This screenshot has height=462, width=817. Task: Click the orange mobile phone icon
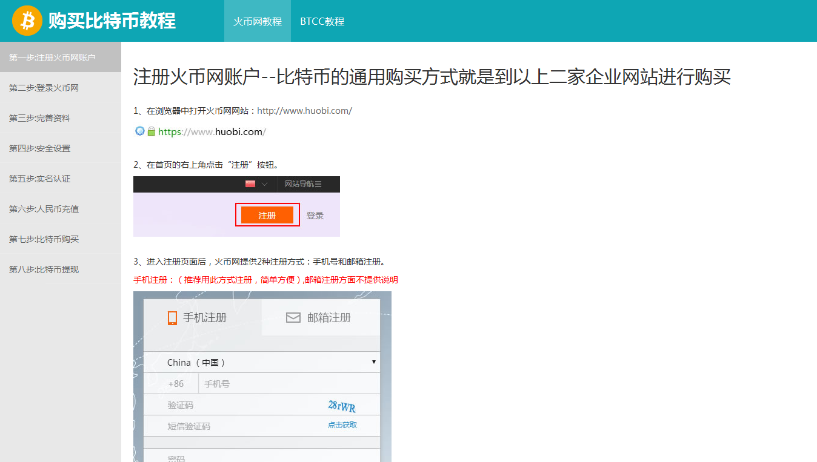(173, 318)
